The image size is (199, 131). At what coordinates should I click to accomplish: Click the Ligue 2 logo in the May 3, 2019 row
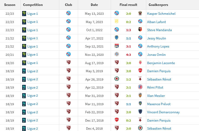point(24,71)
